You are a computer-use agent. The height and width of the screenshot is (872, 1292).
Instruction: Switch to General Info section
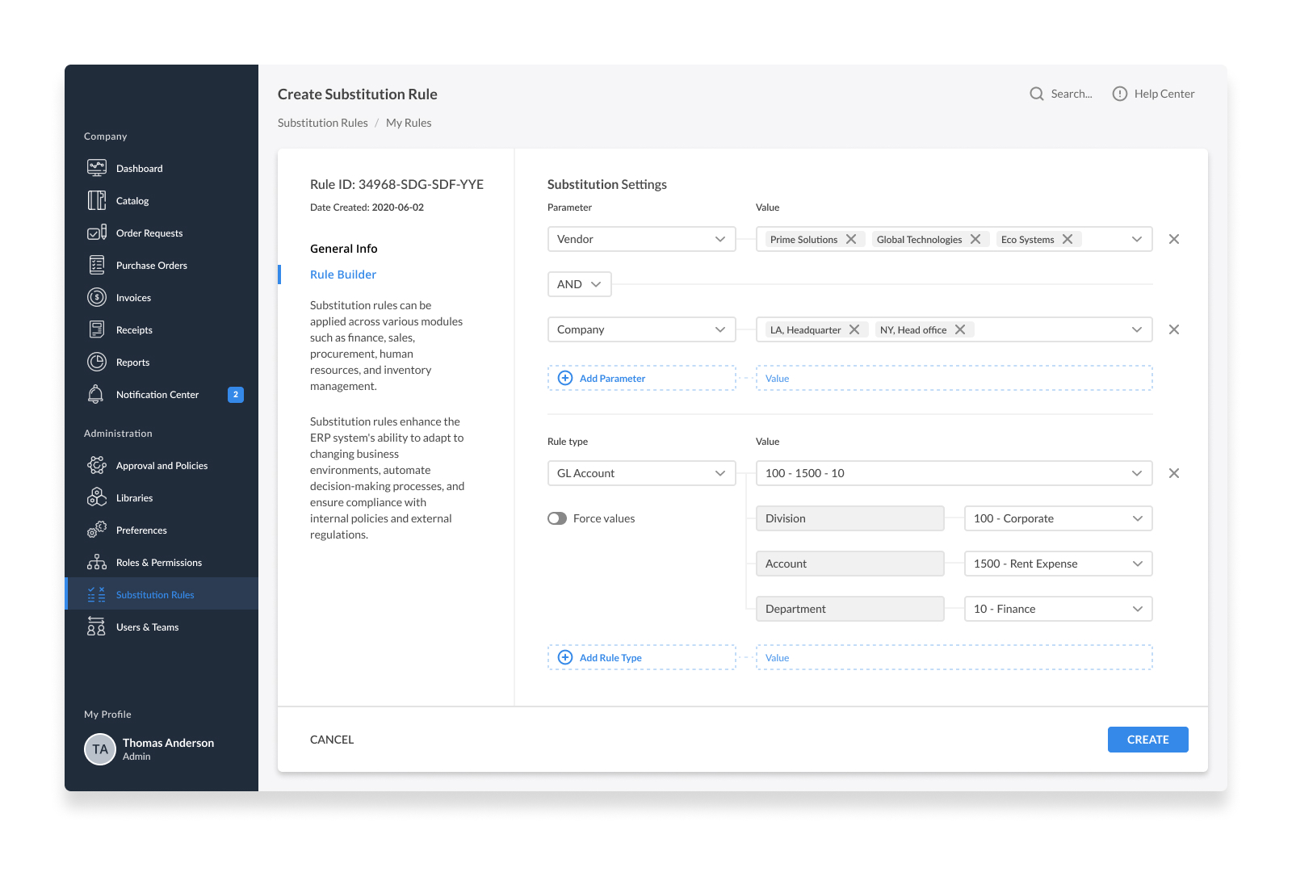344,249
